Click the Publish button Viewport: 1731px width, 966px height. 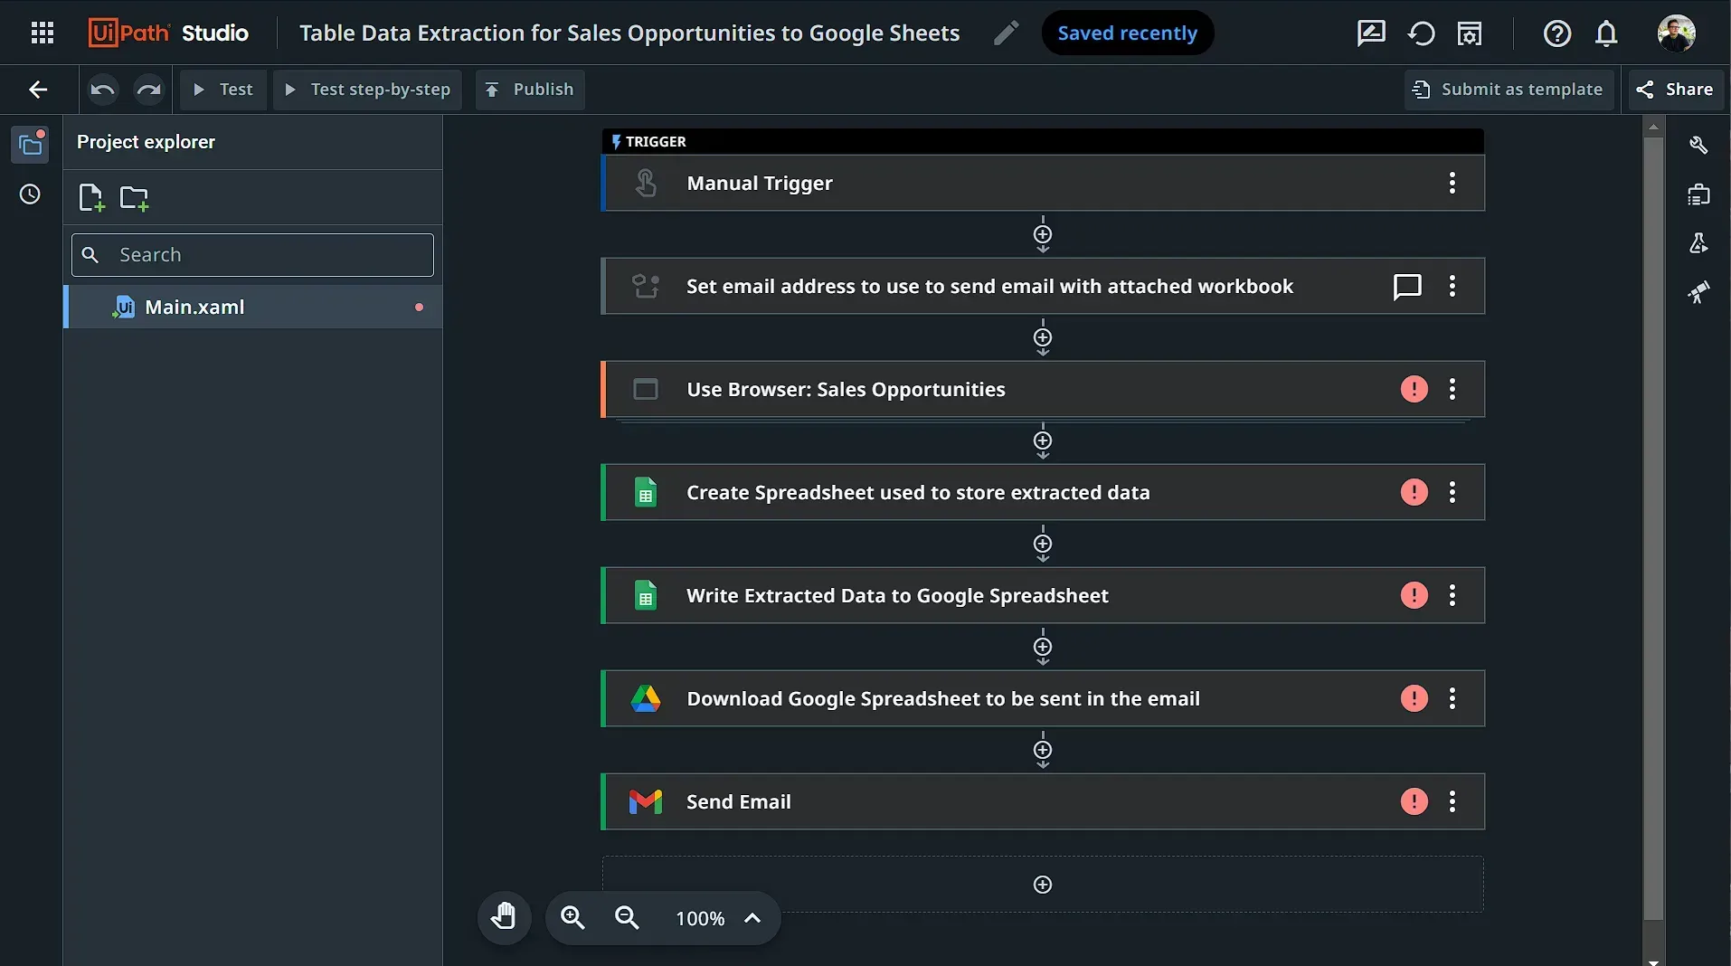point(530,90)
